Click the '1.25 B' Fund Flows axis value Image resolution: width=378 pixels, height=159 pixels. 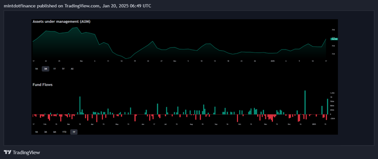[333, 93]
